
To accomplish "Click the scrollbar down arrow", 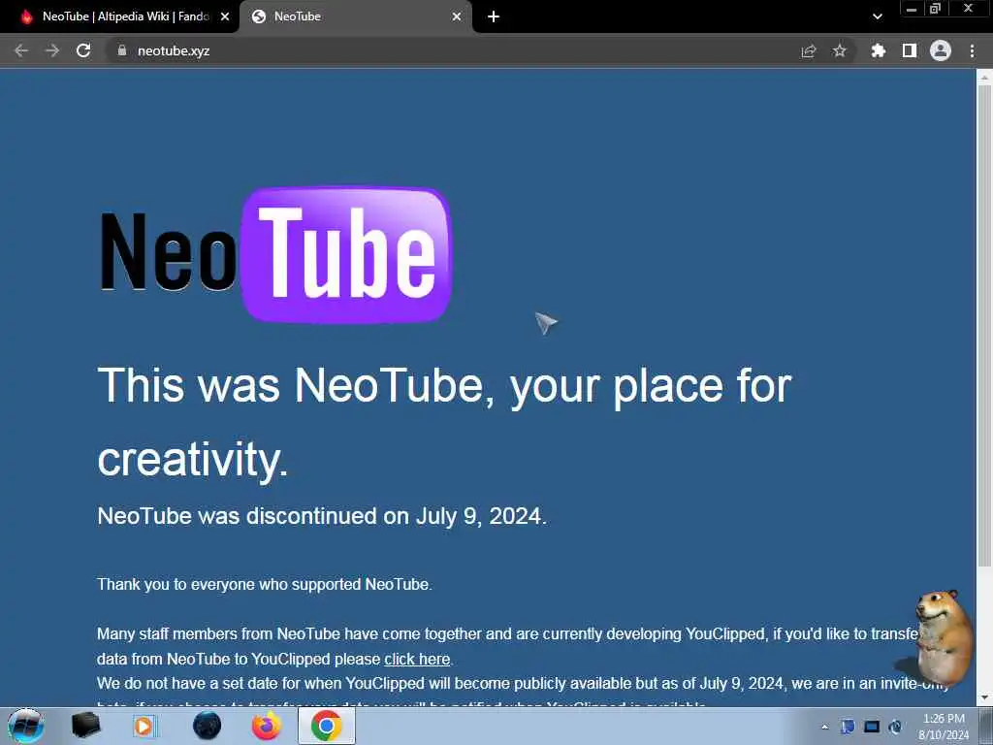I will coord(984,698).
